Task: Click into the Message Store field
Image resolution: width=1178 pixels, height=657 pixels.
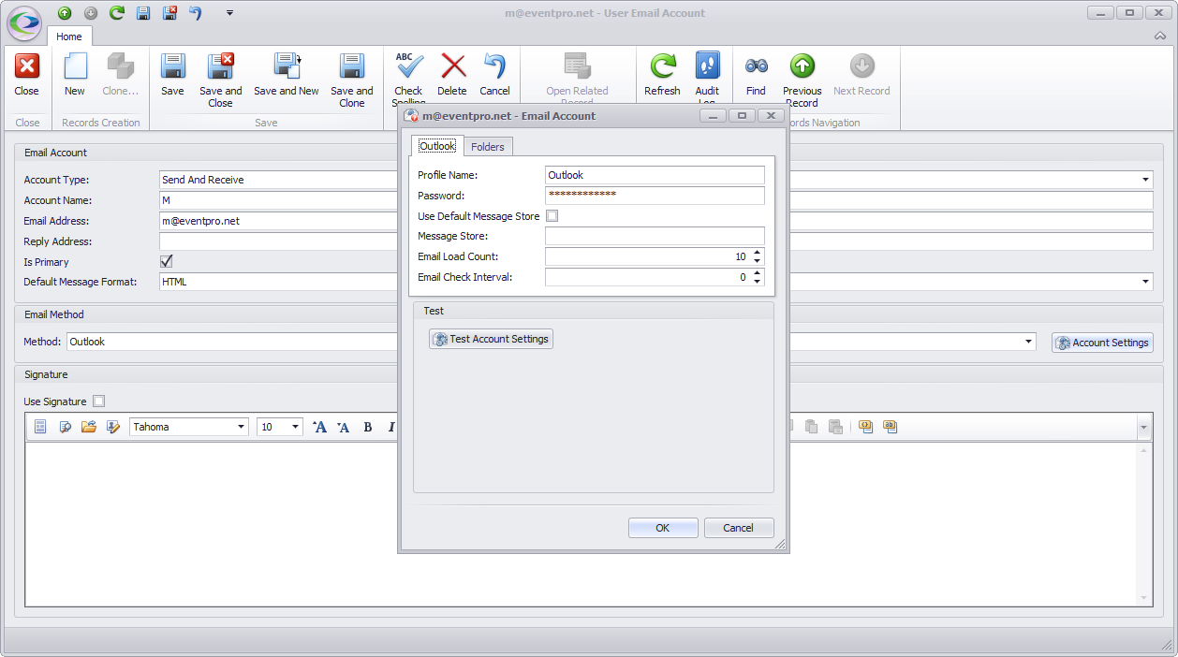Action: (x=655, y=236)
